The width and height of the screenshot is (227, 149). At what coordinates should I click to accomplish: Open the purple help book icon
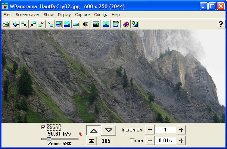(x=126, y=24)
